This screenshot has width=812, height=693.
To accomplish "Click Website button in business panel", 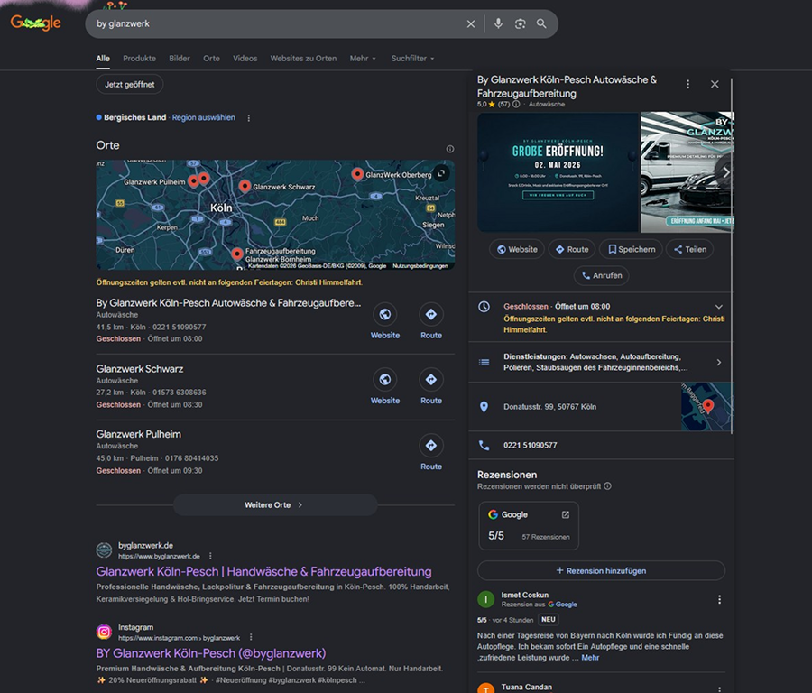I will tap(517, 249).
